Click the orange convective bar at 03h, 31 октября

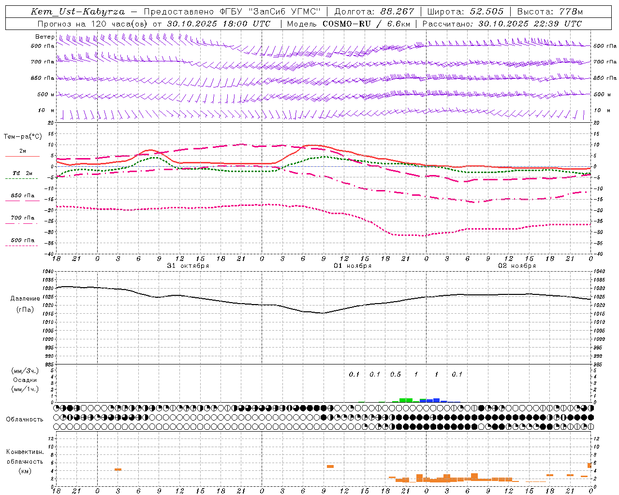118,469
